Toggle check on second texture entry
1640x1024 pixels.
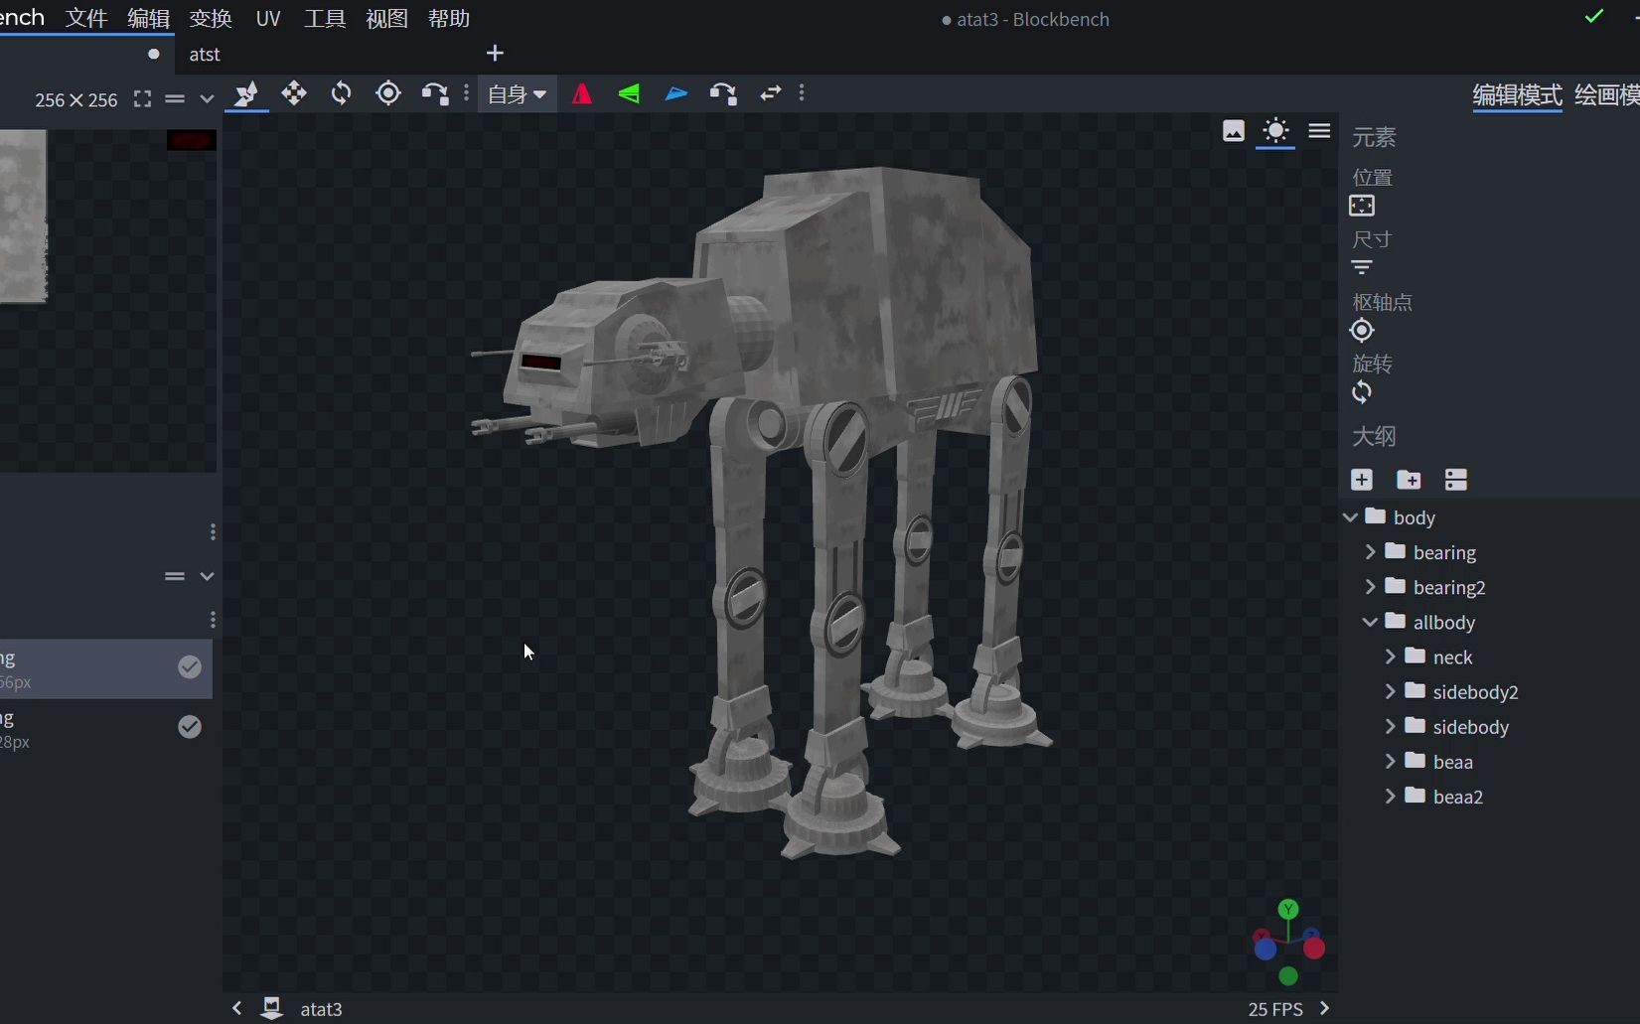(190, 727)
